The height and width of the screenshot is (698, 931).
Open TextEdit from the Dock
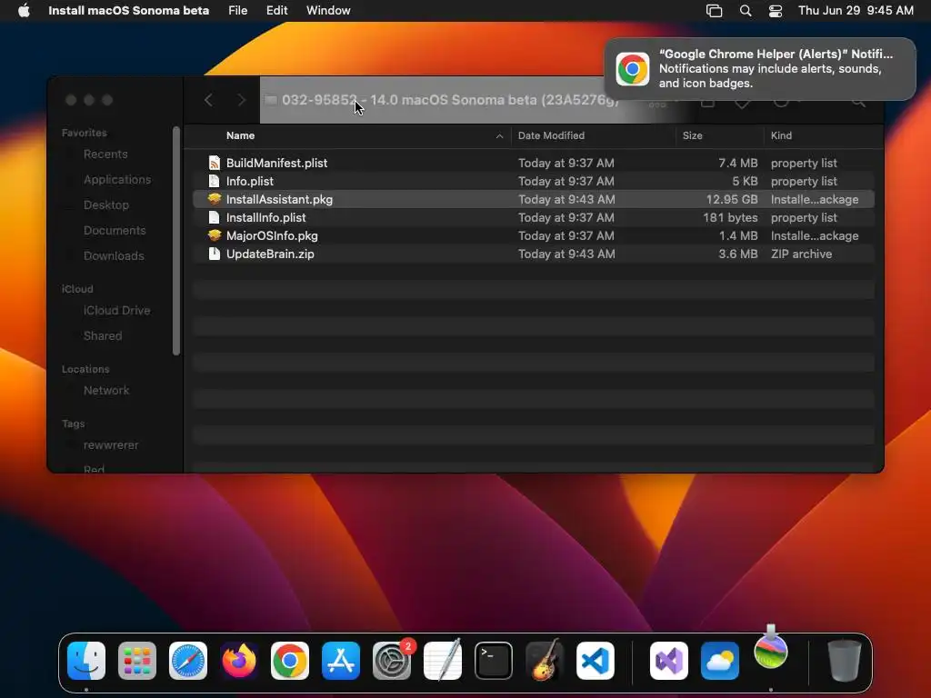(443, 660)
